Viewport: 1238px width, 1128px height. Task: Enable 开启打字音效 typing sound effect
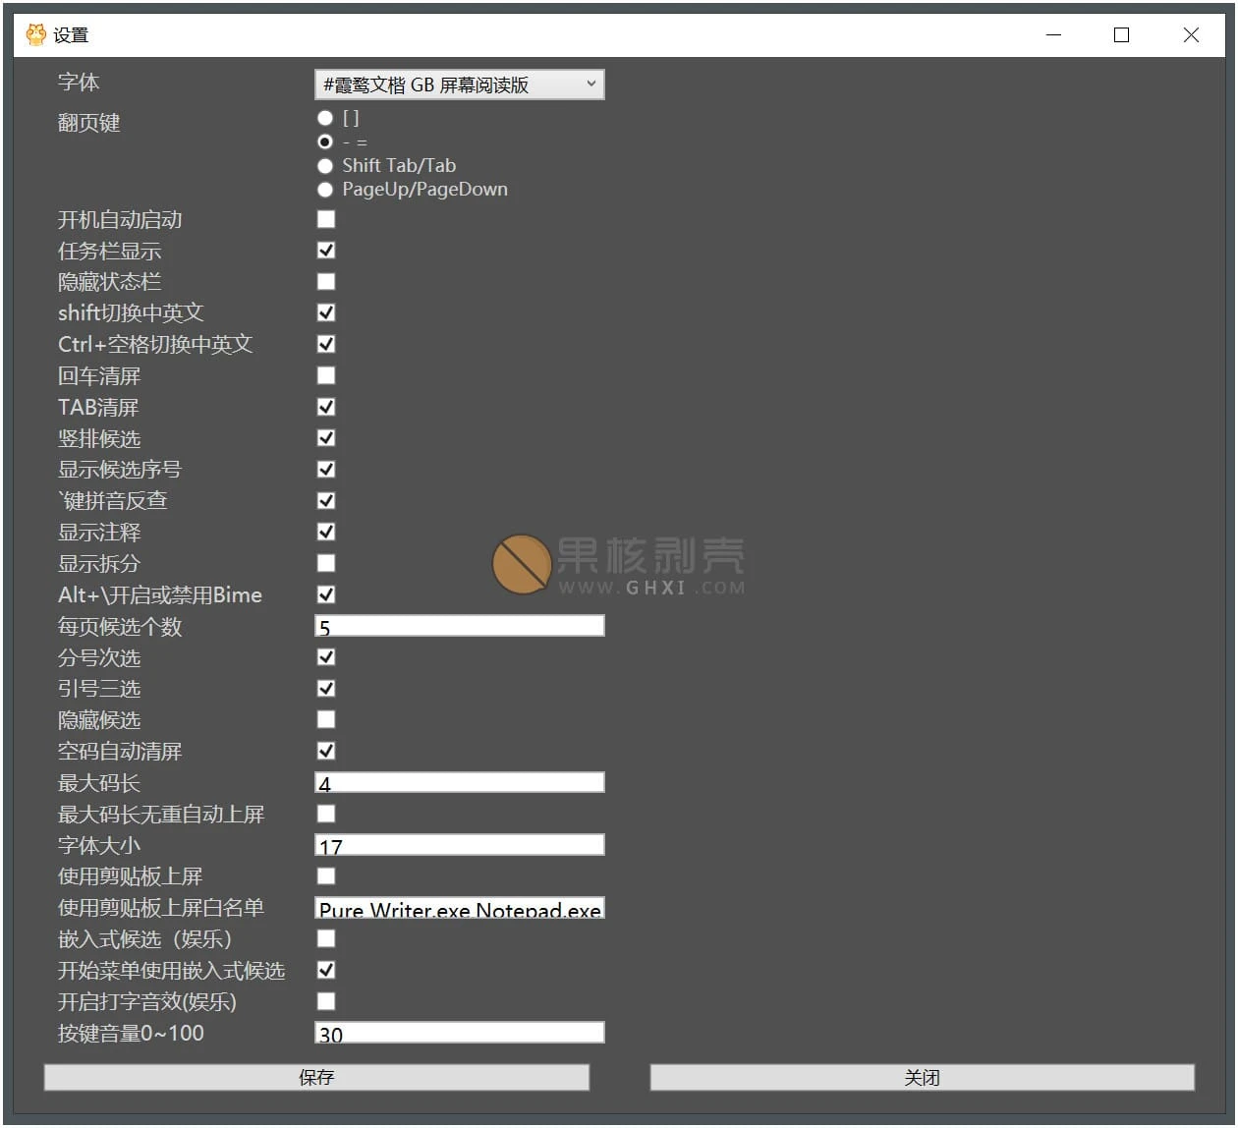[x=325, y=1000]
